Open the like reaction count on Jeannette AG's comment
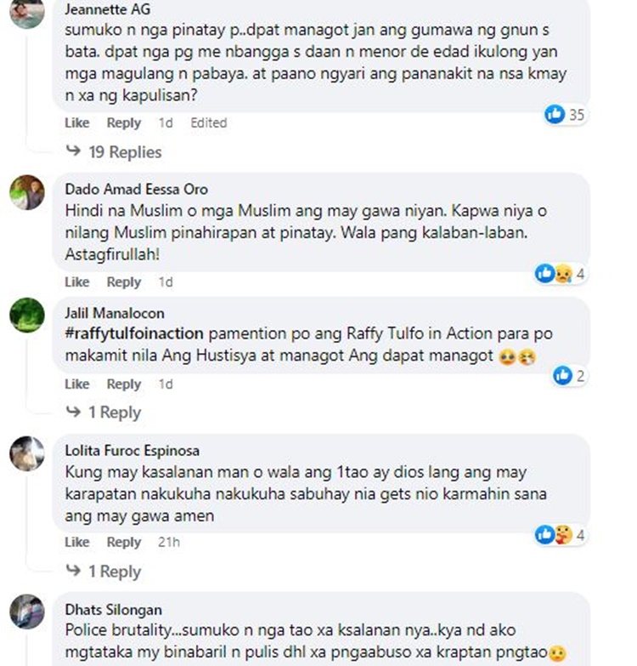 [566, 114]
